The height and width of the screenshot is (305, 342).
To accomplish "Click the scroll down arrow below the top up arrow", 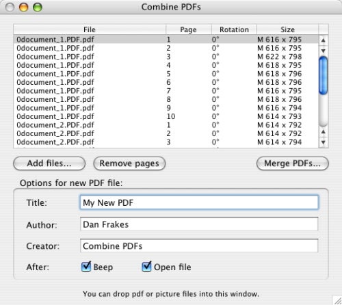I will (x=324, y=51).
